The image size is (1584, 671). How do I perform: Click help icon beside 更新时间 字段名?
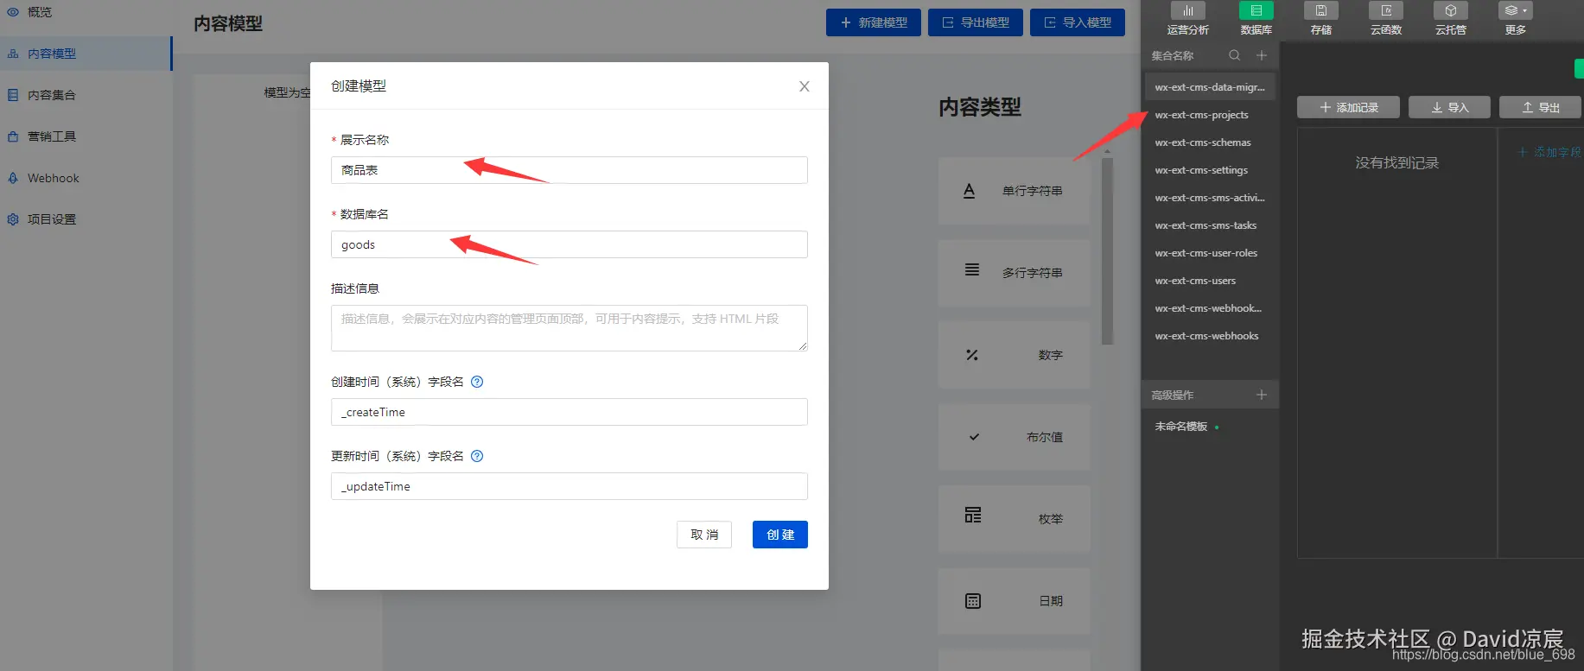pos(477,456)
